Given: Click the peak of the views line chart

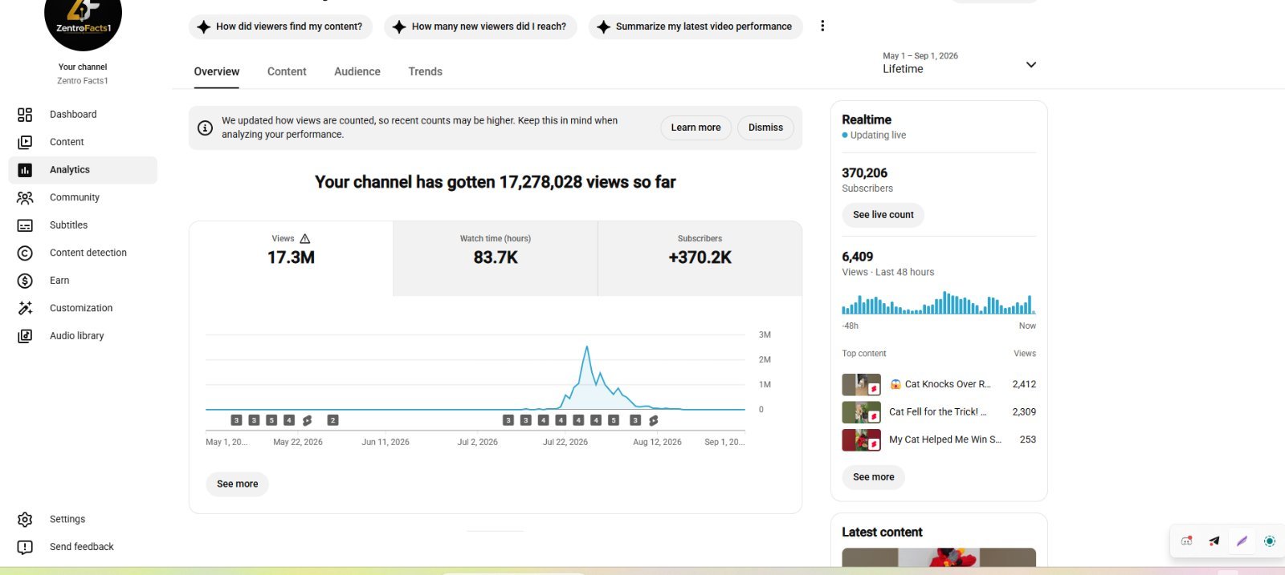Looking at the screenshot, I should pyautogui.click(x=587, y=347).
